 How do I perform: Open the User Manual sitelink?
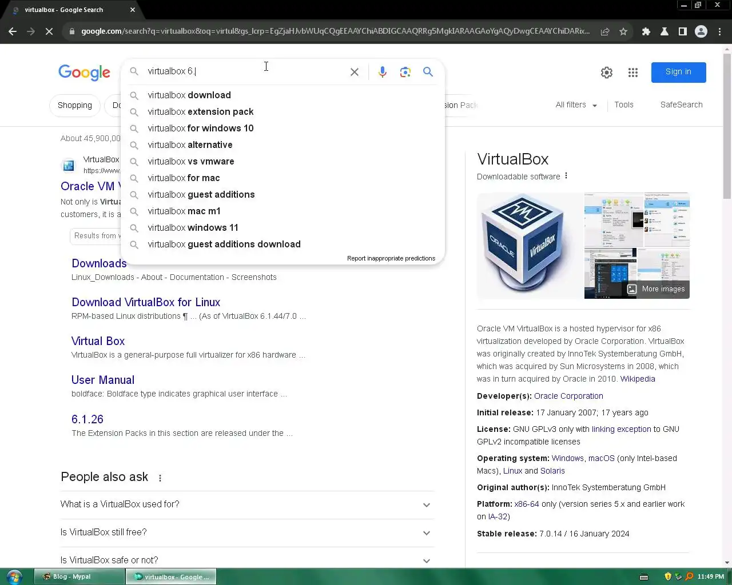click(x=103, y=380)
